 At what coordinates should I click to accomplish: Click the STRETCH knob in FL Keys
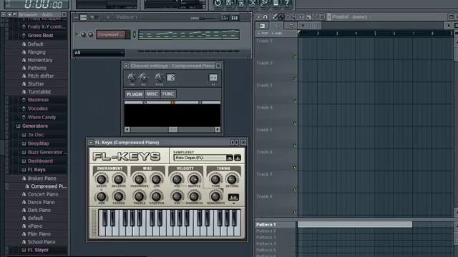pyautogui.click(x=156, y=197)
